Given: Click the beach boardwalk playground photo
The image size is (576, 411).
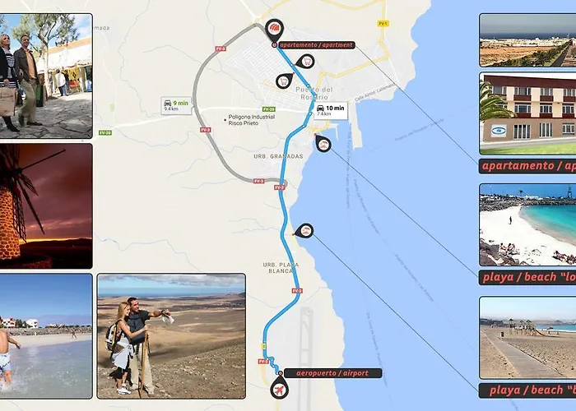Looking at the screenshot, I should pos(527,338).
